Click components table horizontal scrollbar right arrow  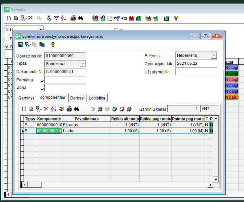coord(211,185)
